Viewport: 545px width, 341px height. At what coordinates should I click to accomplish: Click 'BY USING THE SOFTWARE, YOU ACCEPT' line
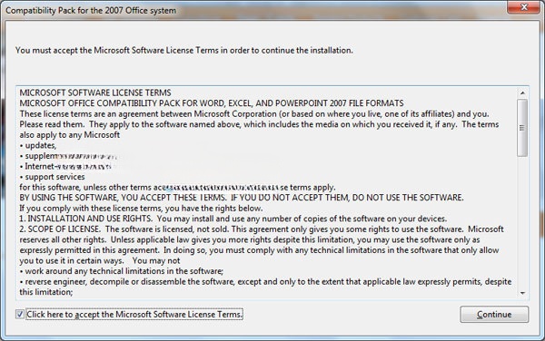point(242,198)
